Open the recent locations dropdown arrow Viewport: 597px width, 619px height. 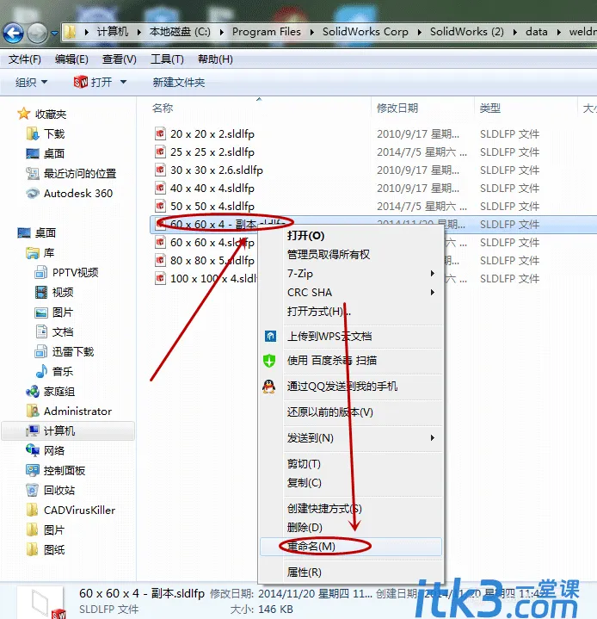(x=54, y=34)
